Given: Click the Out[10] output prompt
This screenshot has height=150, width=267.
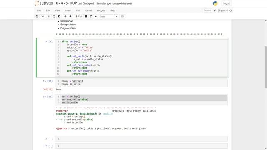Looking at the screenshot, I should 48,89.
